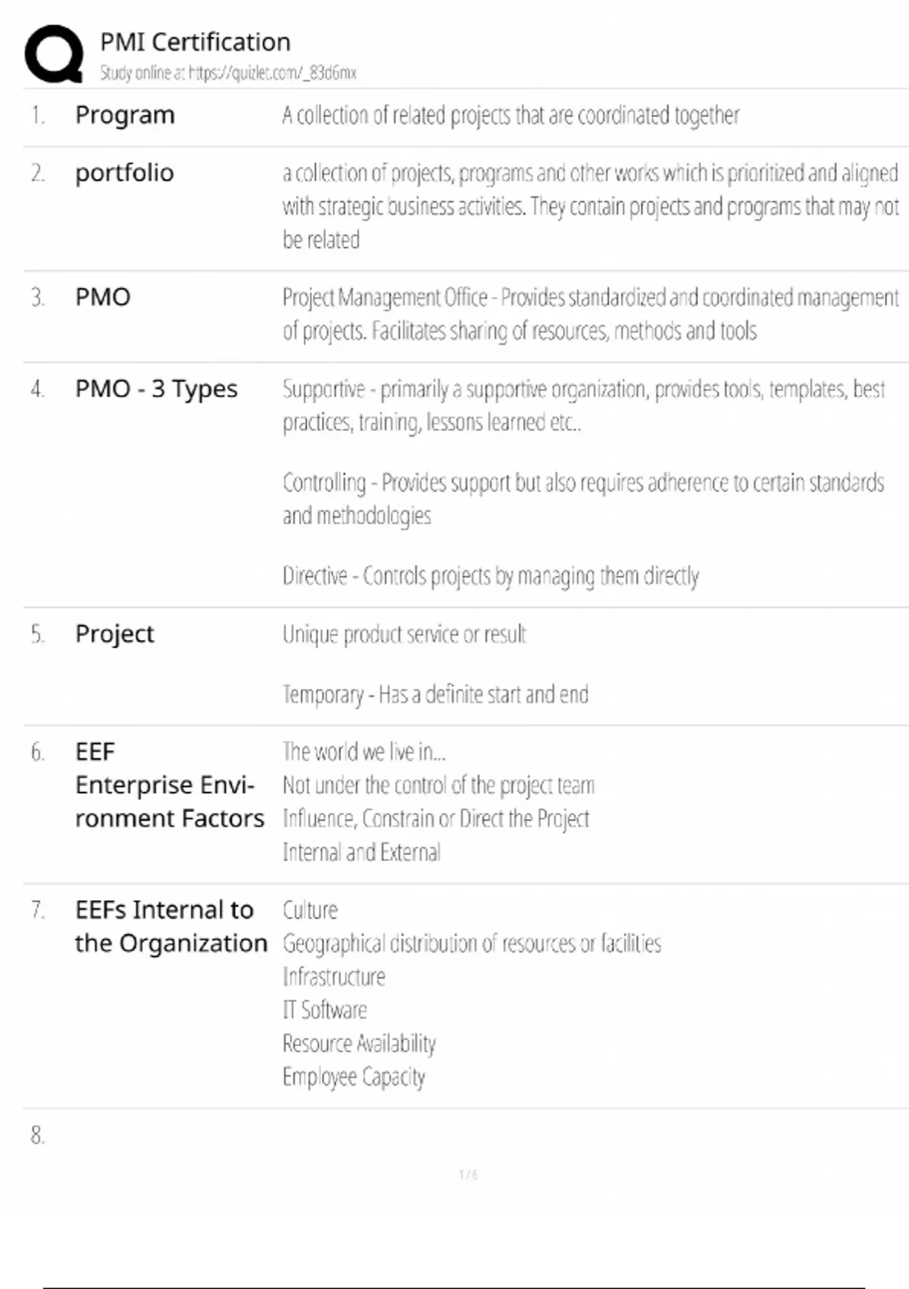Click the Project Management Office definition

(590, 314)
